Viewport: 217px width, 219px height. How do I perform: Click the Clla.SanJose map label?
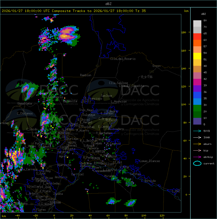point(118,83)
